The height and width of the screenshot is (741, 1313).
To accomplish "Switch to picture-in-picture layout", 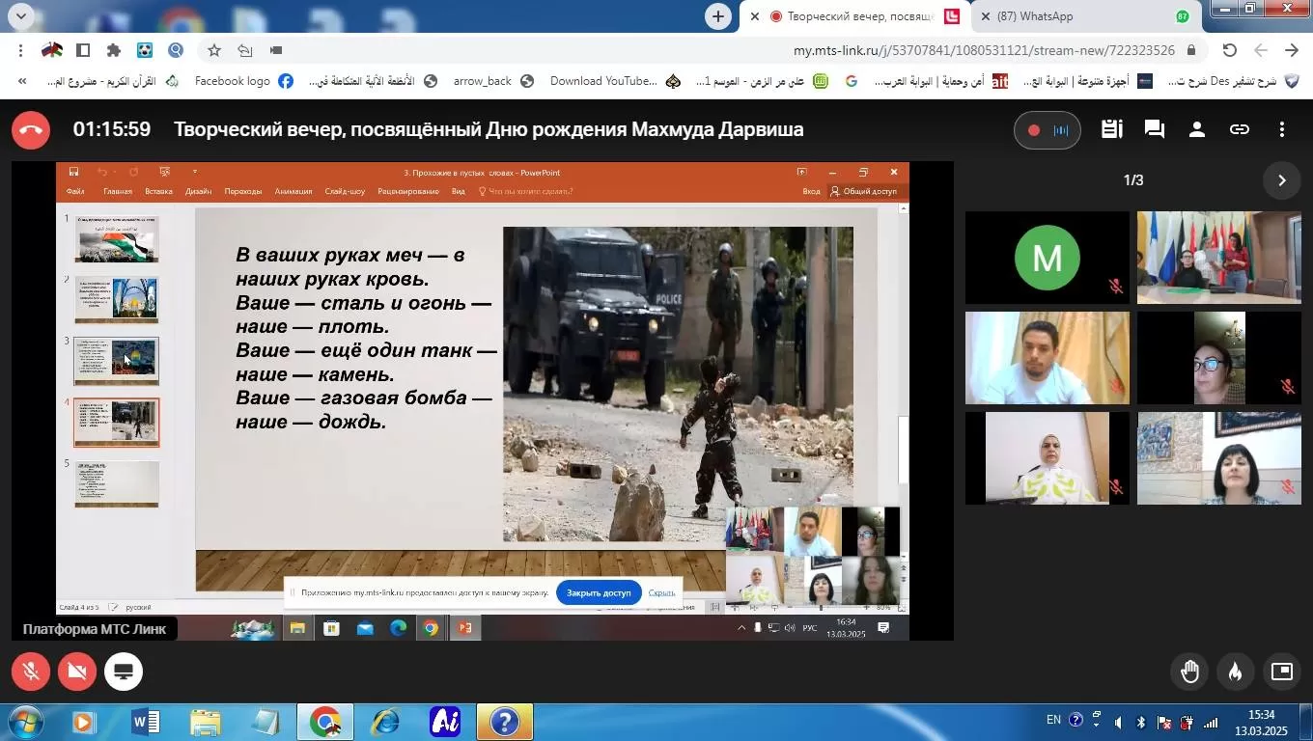I will pyautogui.click(x=1281, y=672).
